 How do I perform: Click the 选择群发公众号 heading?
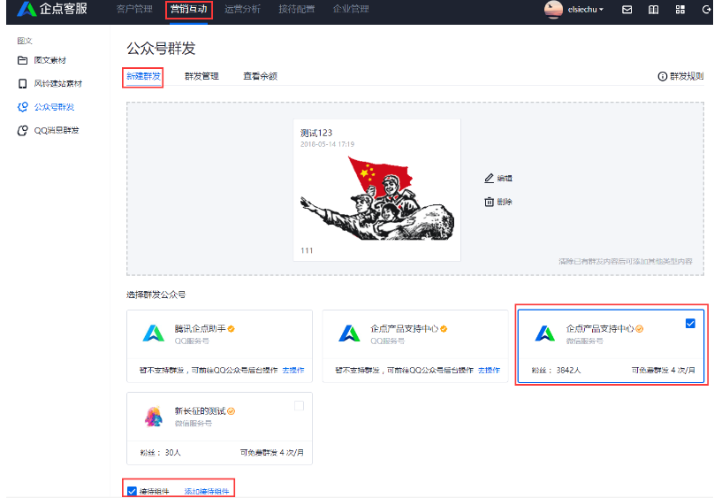click(156, 295)
